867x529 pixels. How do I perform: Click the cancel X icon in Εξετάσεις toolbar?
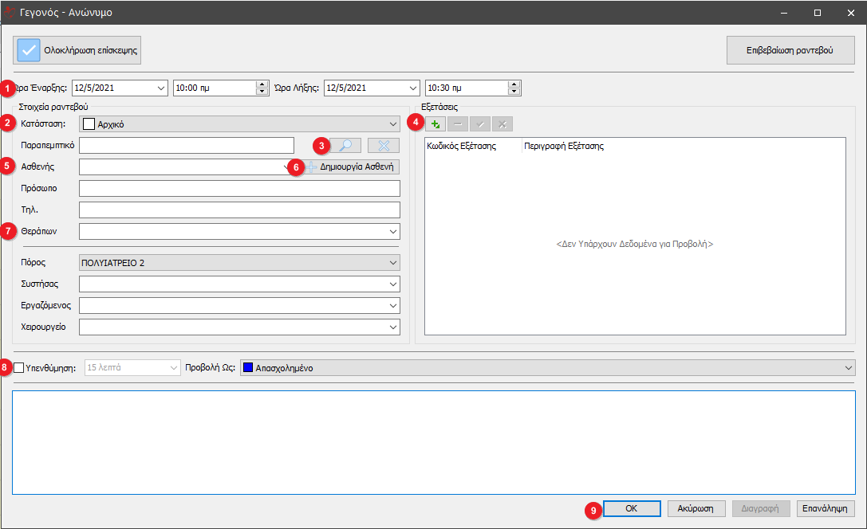[x=502, y=124]
